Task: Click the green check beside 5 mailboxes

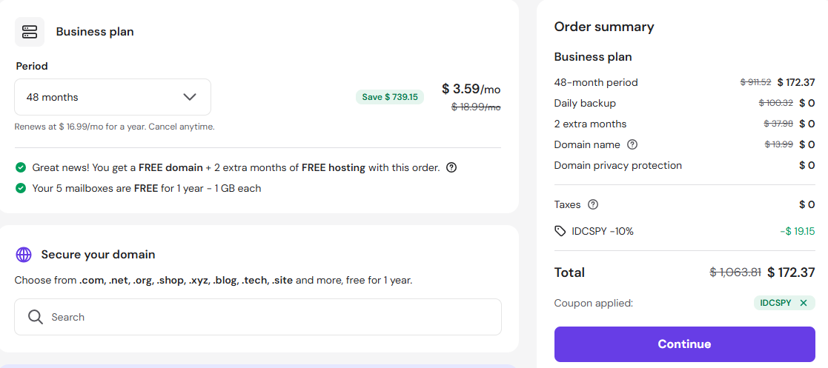Action: 21,188
